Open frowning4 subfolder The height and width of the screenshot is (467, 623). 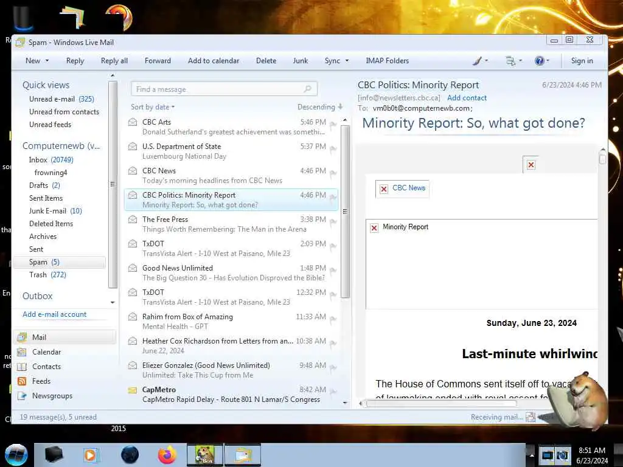pos(51,172)
